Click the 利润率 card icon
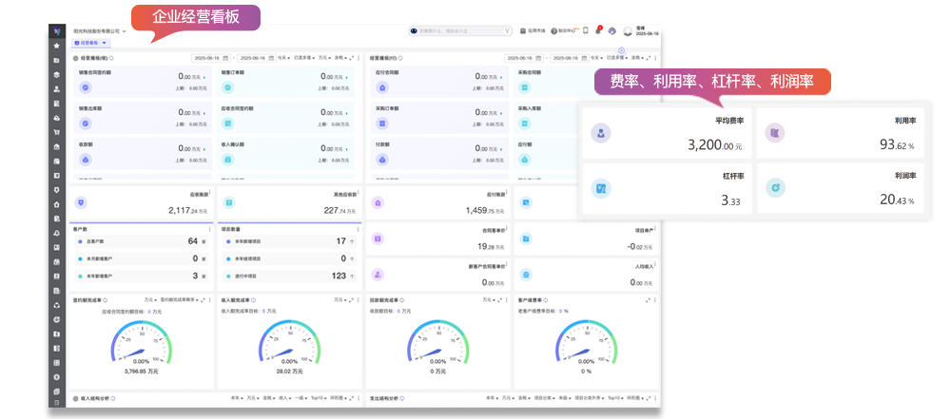This screenshot has height=419, width=951. tap(775, 188)
